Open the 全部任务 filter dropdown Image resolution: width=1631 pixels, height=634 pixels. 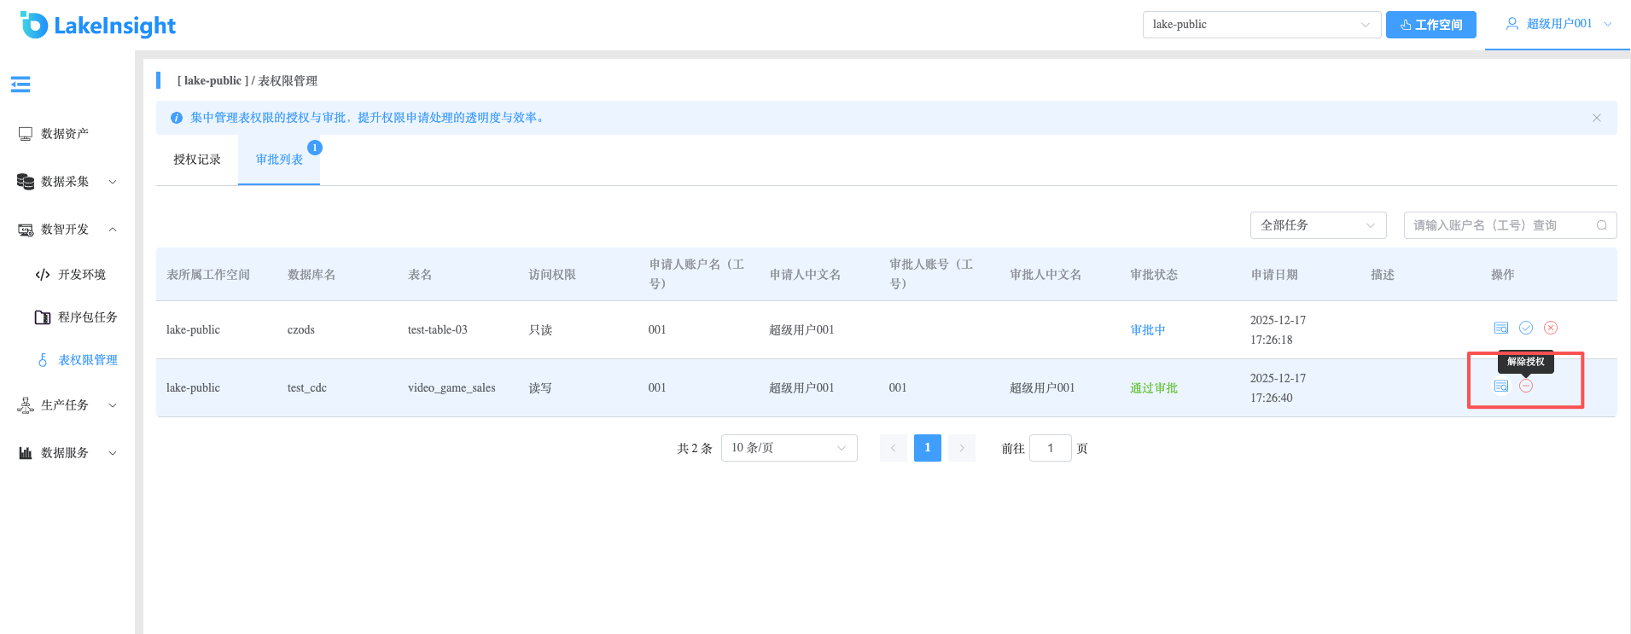pyautogui.click(x=1318, y=225)
